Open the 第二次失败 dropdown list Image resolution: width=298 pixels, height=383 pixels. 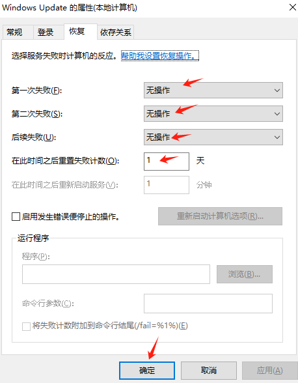tap(213, 113)
